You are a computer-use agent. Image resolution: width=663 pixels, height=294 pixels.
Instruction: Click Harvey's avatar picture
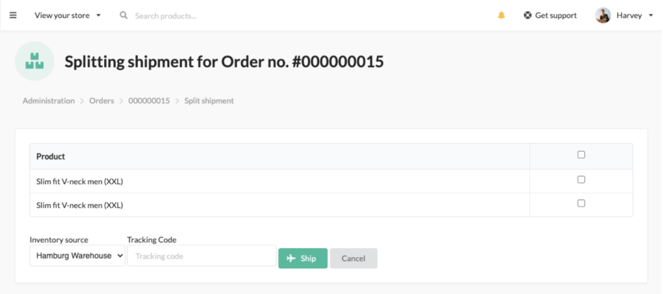coord(603,16)
